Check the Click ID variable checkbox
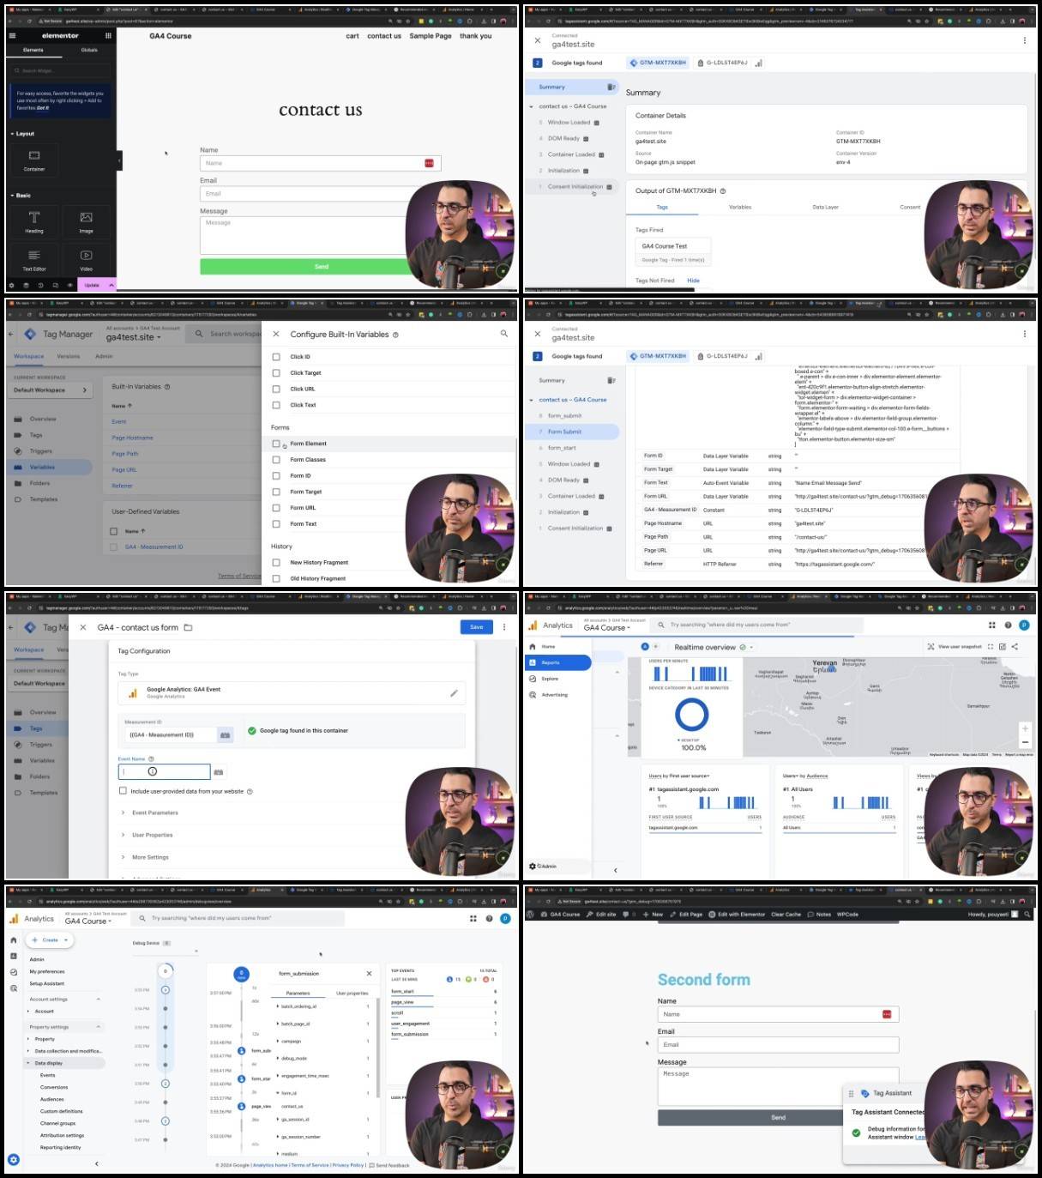The image size is (1042, 1178). (276, 357)
